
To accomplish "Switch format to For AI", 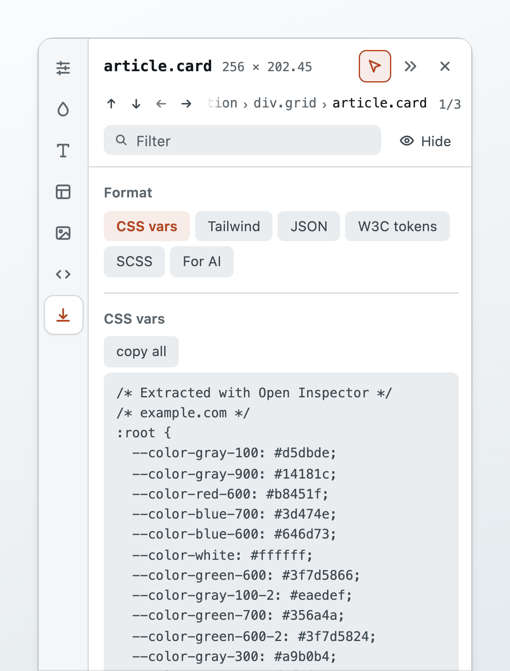I will pos(202,262).
